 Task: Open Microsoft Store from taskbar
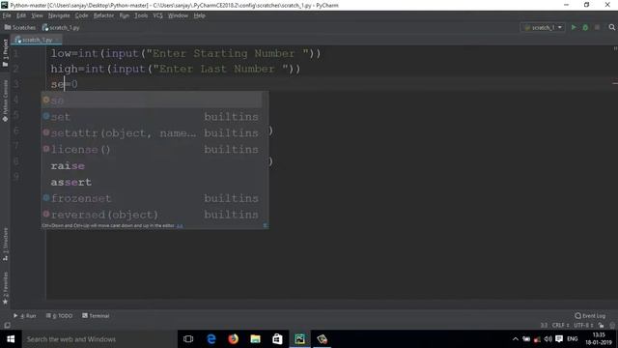[277, 339]
